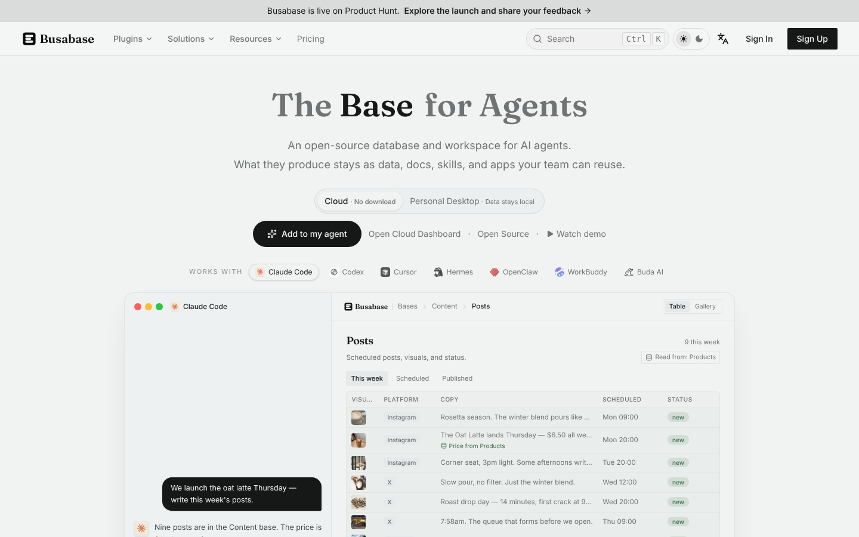Expand the Plugins dropdown menu
Screen dimensions: 859x537
pos(132,39)
